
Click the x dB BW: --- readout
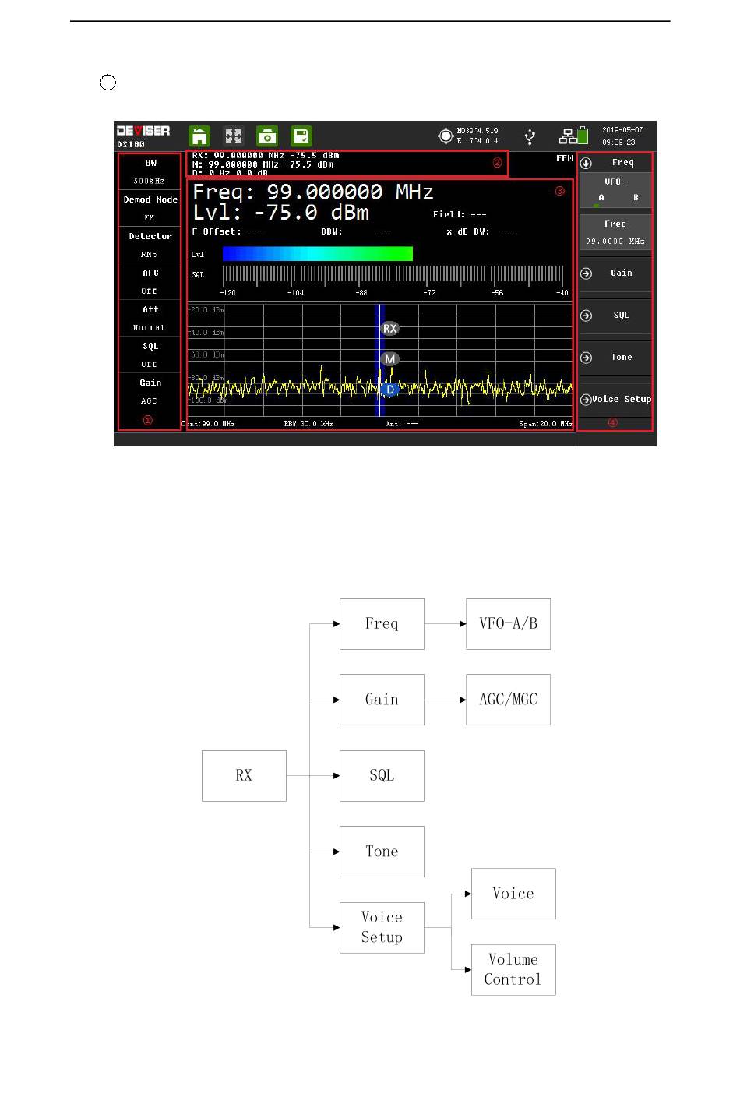(481, 231)
